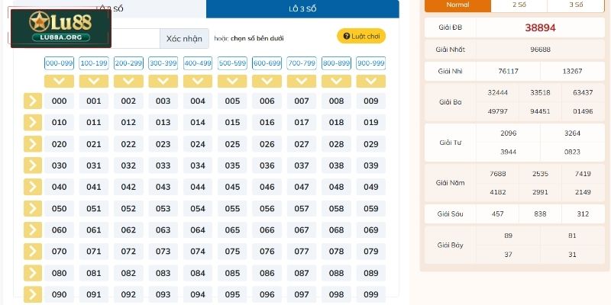Click the yellow arrow beside row 000
Viewport: 611px width, 305px height.
pos(33,101)
